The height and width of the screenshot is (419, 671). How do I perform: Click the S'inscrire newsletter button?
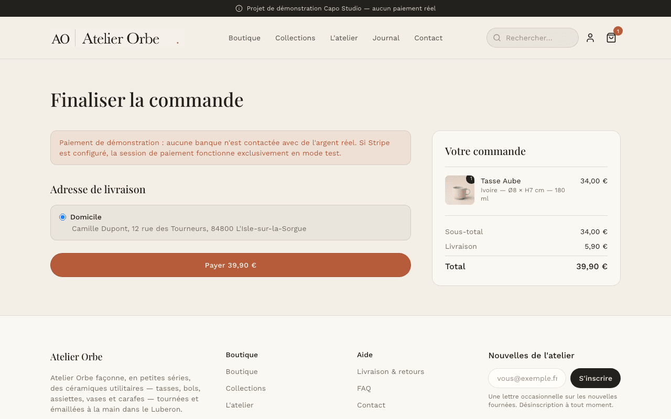[x=596, y=378]
